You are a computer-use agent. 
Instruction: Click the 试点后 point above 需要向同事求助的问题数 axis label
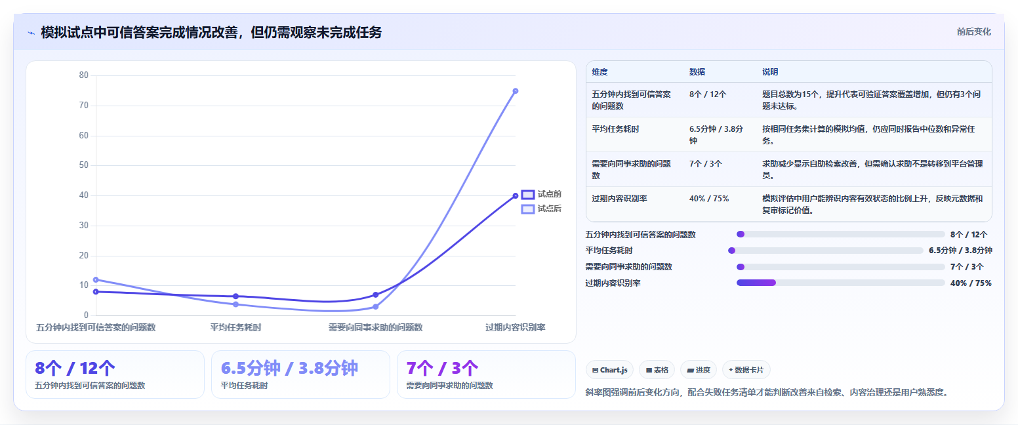(x=376, y=306)
